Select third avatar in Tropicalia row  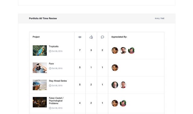[131, 50]
